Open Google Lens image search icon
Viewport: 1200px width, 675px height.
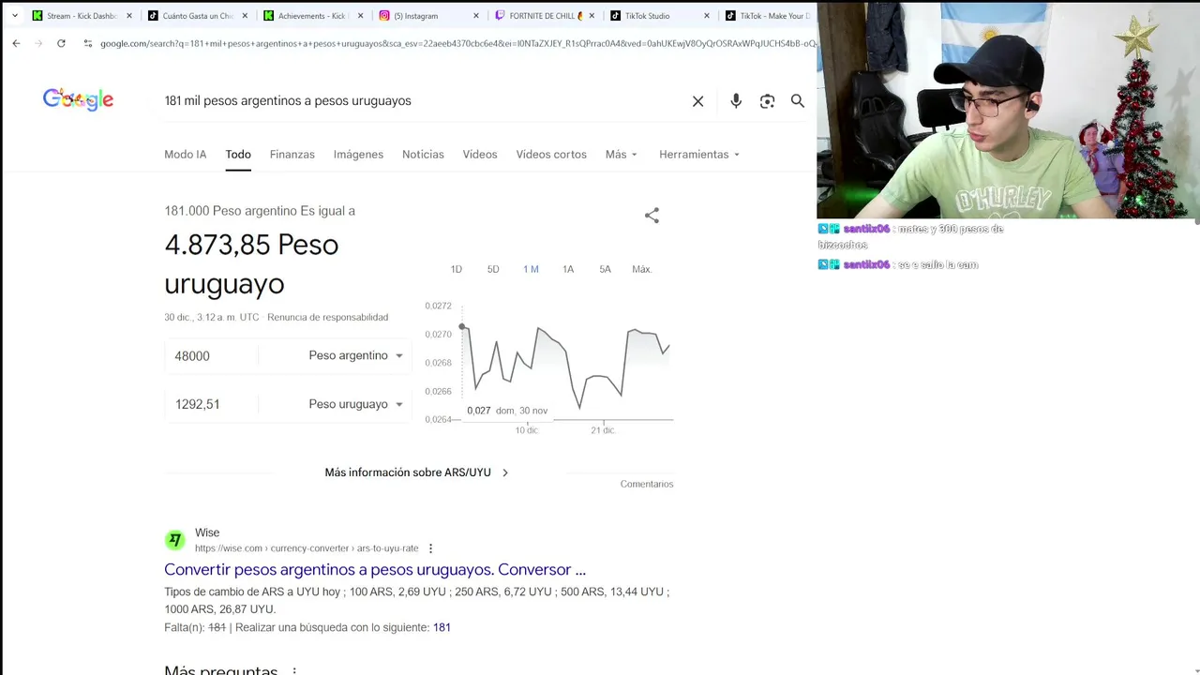[x=767, y=101]
